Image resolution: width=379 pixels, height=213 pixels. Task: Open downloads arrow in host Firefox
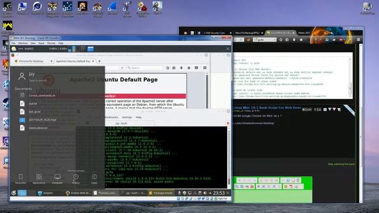[x=294, y=40]
